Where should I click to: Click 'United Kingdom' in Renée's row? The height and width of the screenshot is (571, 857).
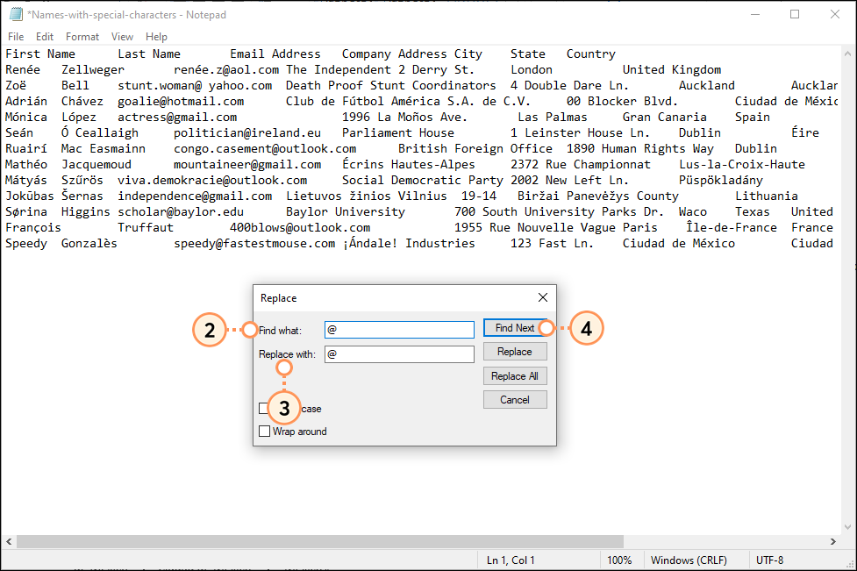[x=672, y=70]
